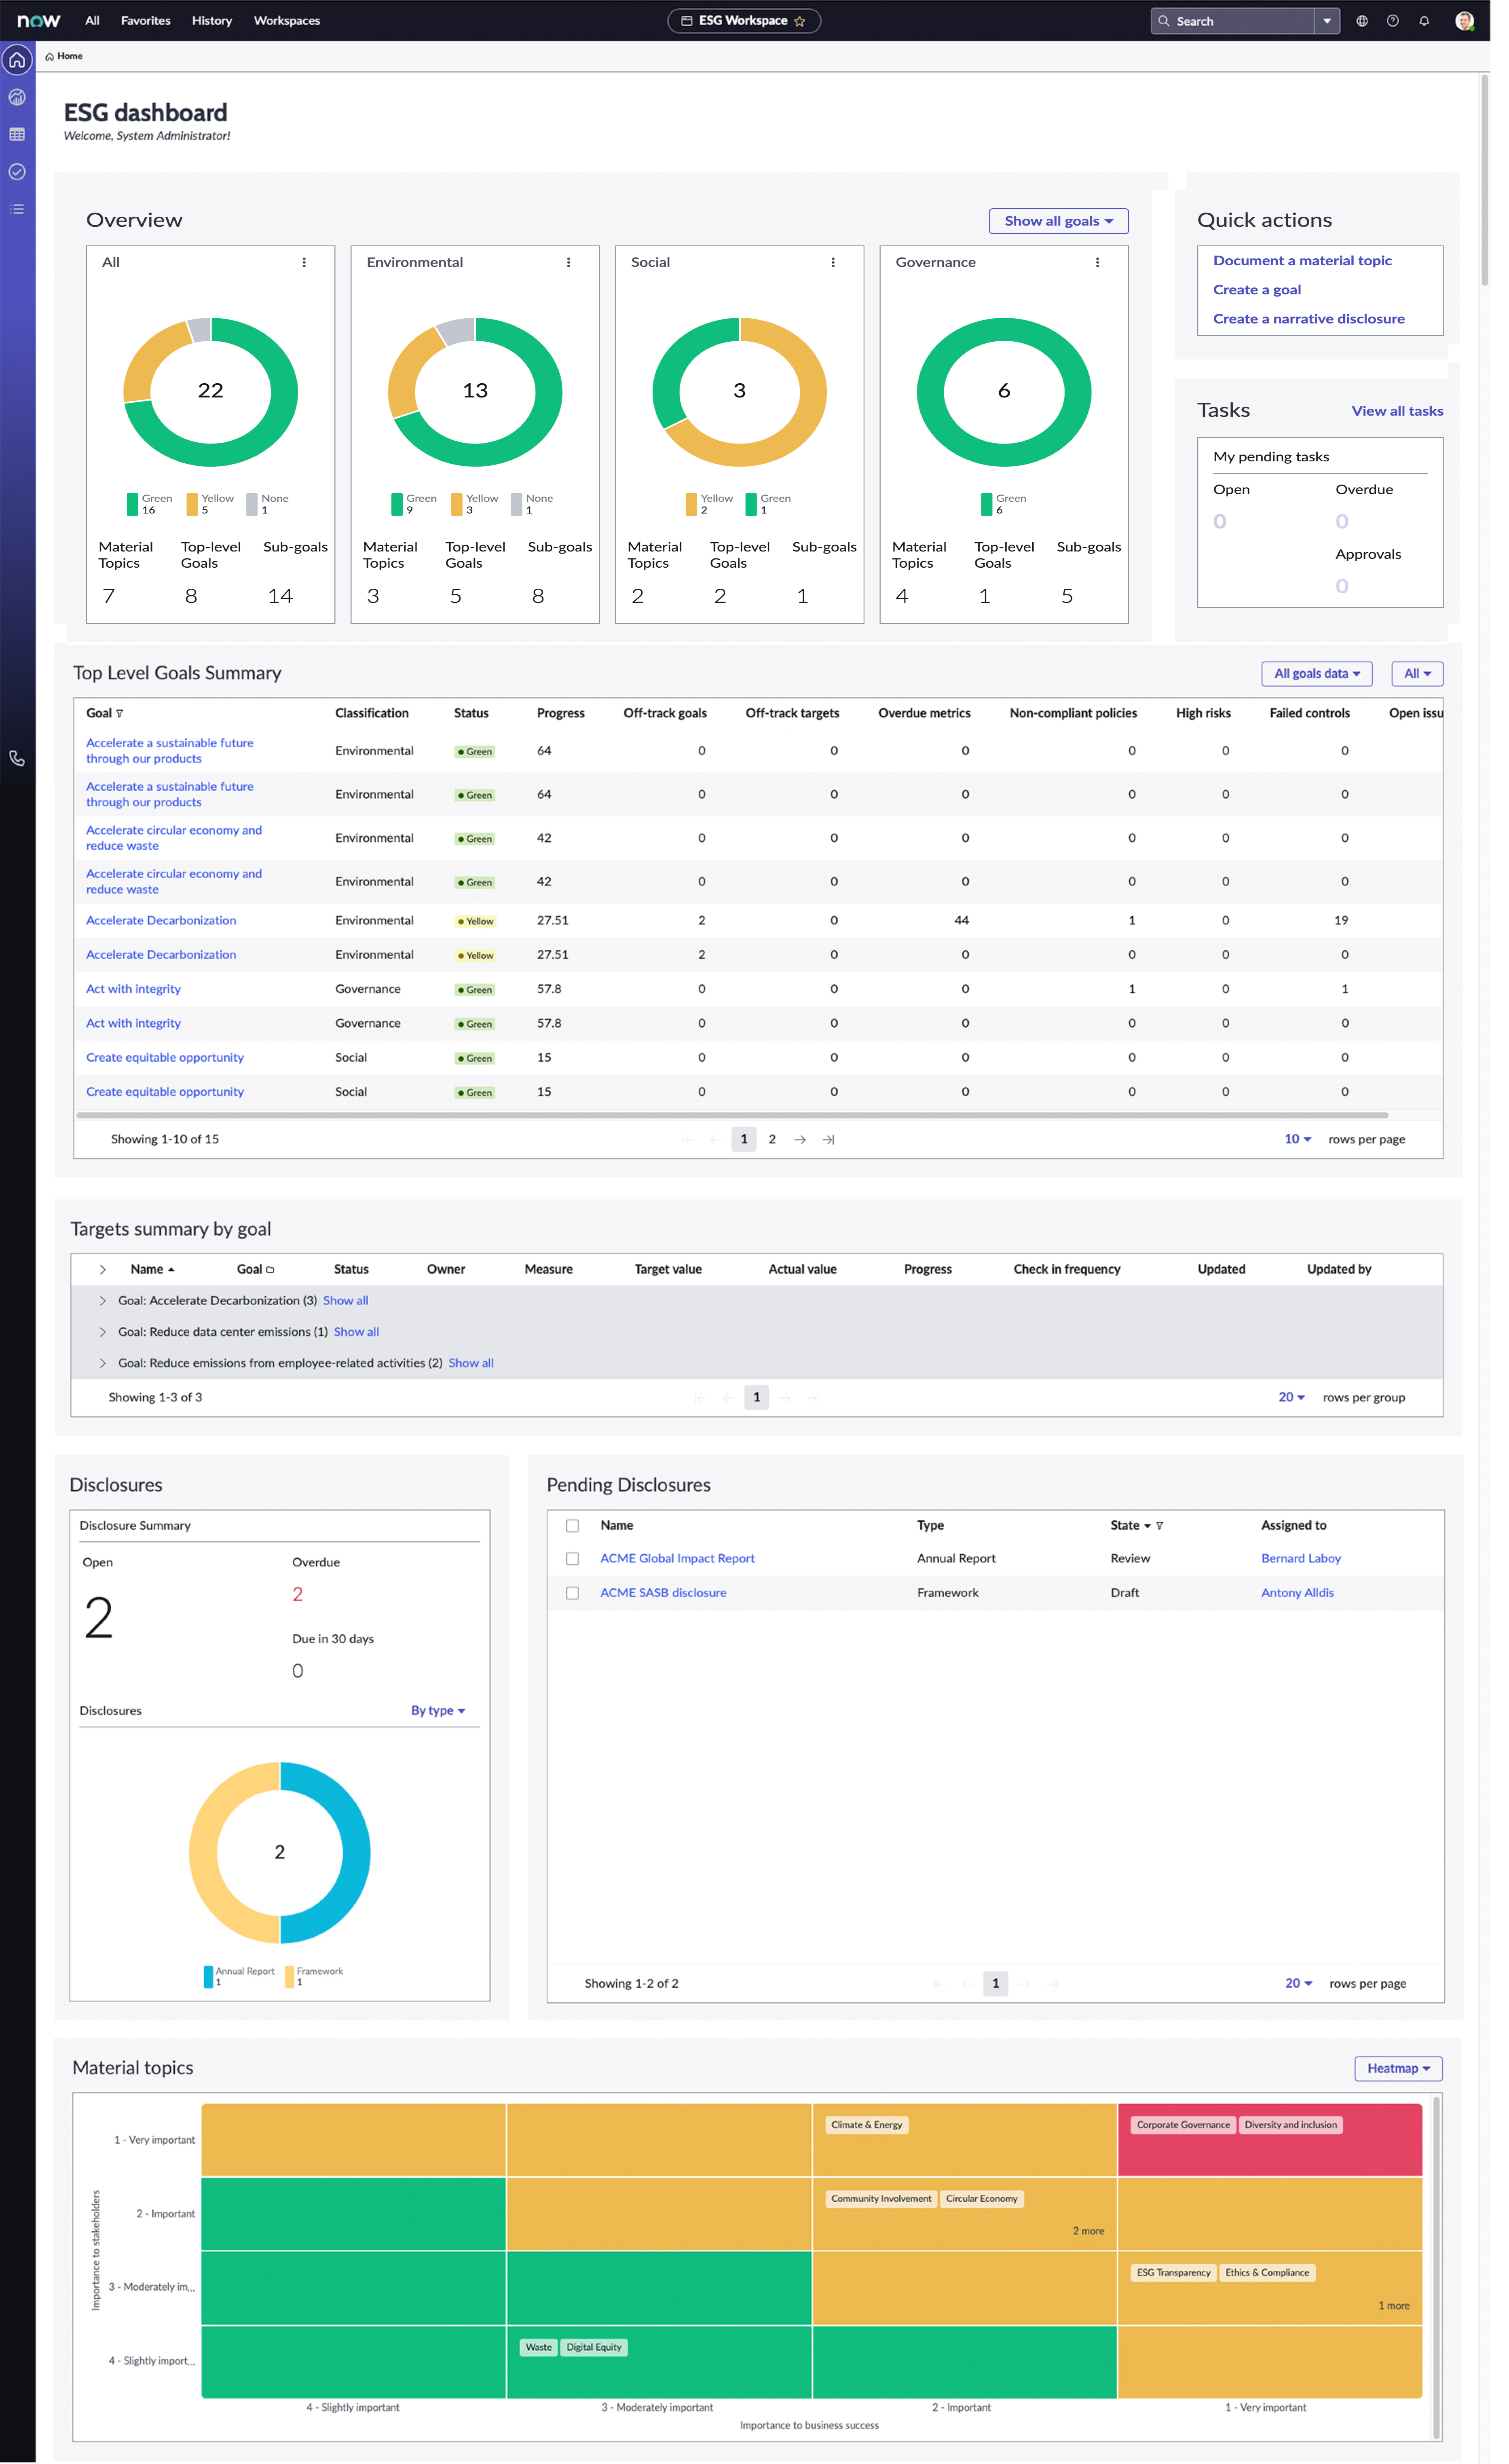Click the Green legend swatch in All card
The width and height of the screenshot is (1509, 2464).
pyautogui.click(x=132, y=504)
